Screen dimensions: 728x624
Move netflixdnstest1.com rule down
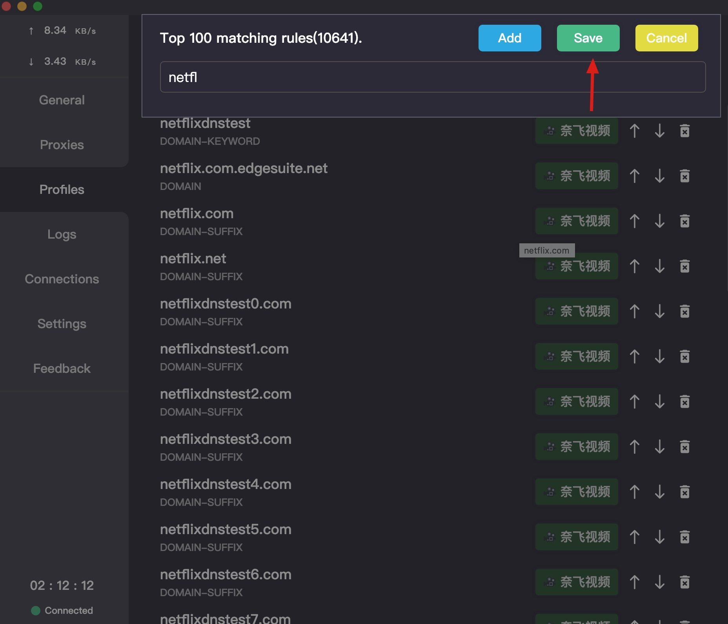[x=660, y=356]
